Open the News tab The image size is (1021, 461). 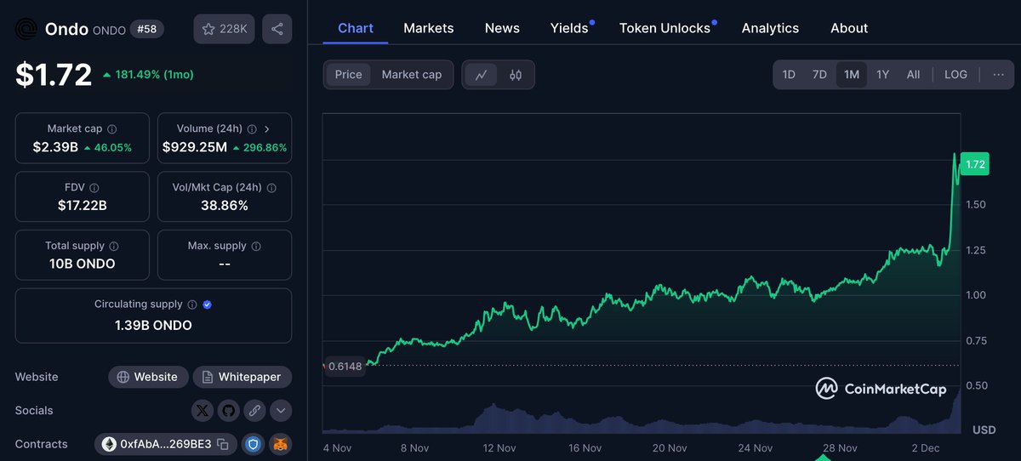tap(502, 28)
